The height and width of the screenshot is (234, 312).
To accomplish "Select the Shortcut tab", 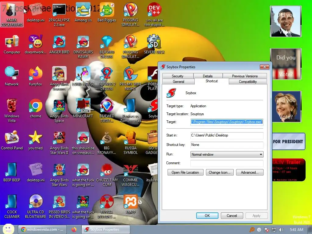I will (211, 81).
